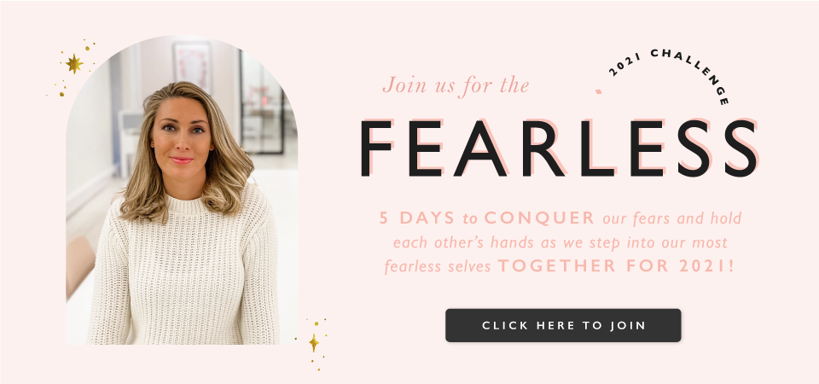The image size is (819, 384).
Task: Click the large FEARLESS headline
Action: click(559, 148)
